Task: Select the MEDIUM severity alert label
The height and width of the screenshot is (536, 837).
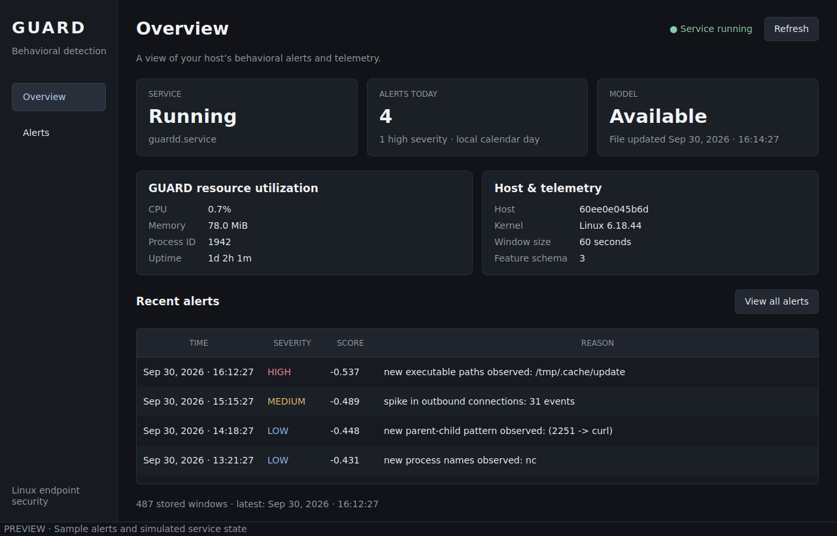Action: [286, 401]
